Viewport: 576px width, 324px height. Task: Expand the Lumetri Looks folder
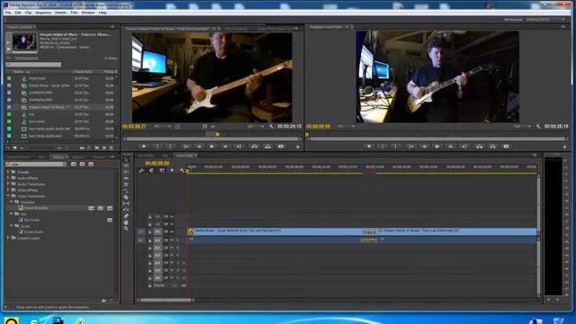click(8, 238)
